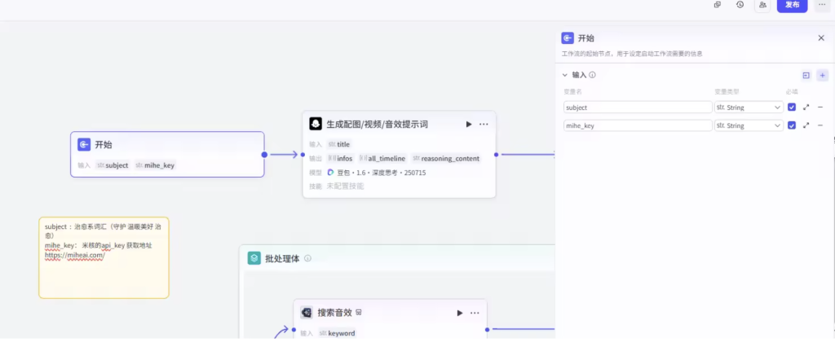Uncheck required checkbox for mihe_key
This screenshot has width=835, height=360.
(792, 125)
